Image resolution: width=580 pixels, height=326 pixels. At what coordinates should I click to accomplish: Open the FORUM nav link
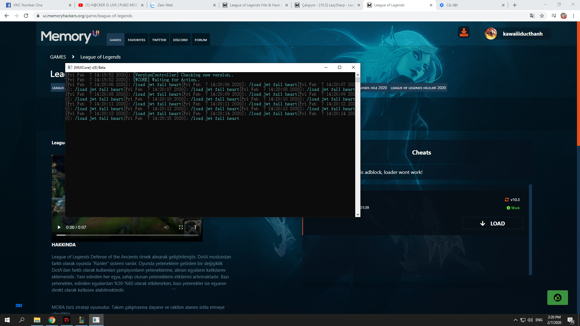201,40
